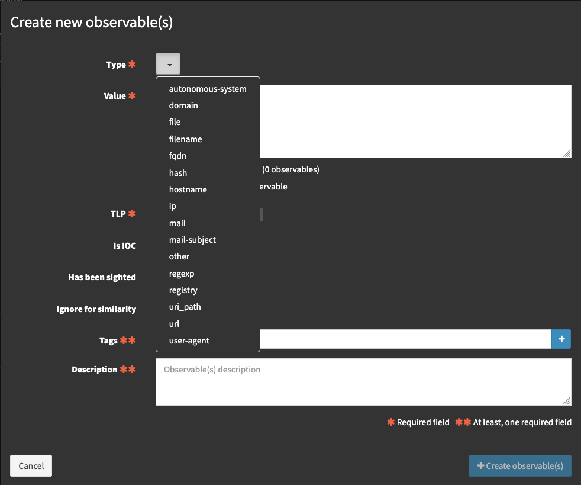
Task: Choose 'user-agent' type option
Action: [x=189, y=341]
